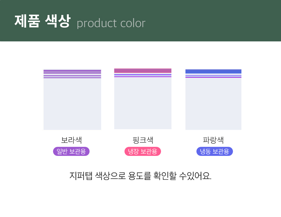Viewport: 281px width, 217px height.
Task: Select the 핑크색 color label
Action: [143, 140]
